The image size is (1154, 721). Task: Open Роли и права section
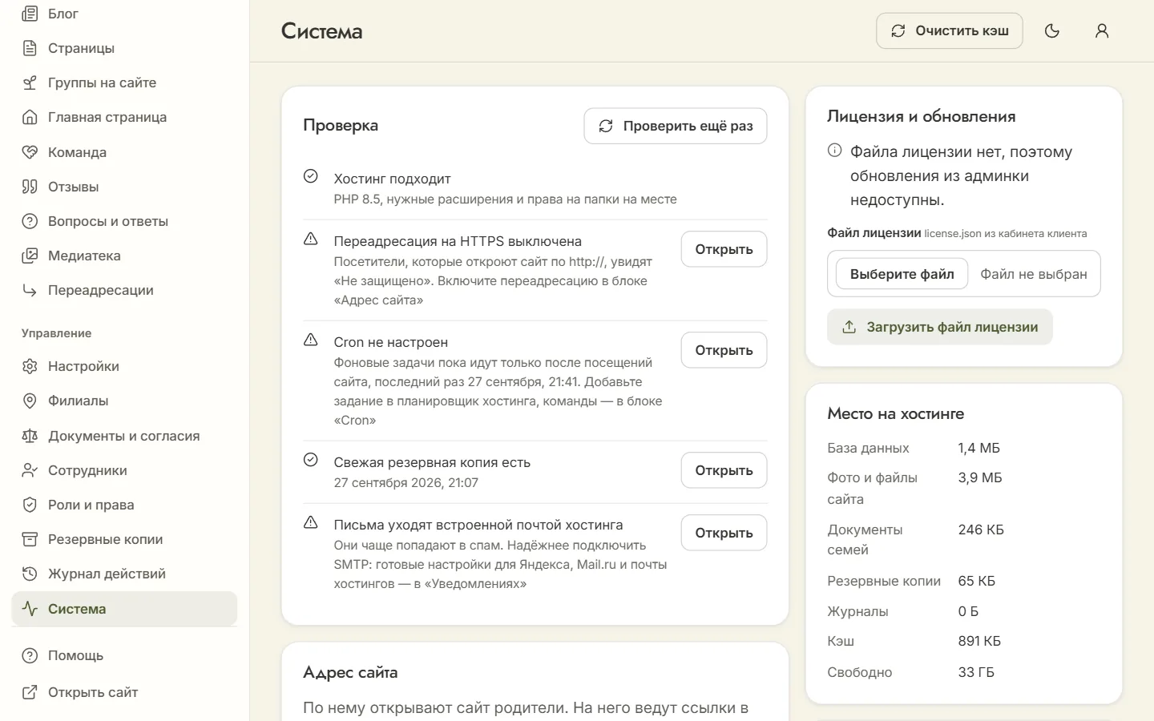point(124,505)
